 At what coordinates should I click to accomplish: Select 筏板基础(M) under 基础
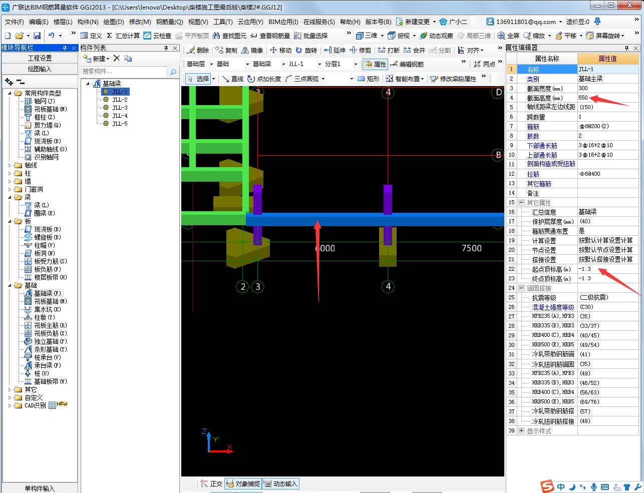51,301
